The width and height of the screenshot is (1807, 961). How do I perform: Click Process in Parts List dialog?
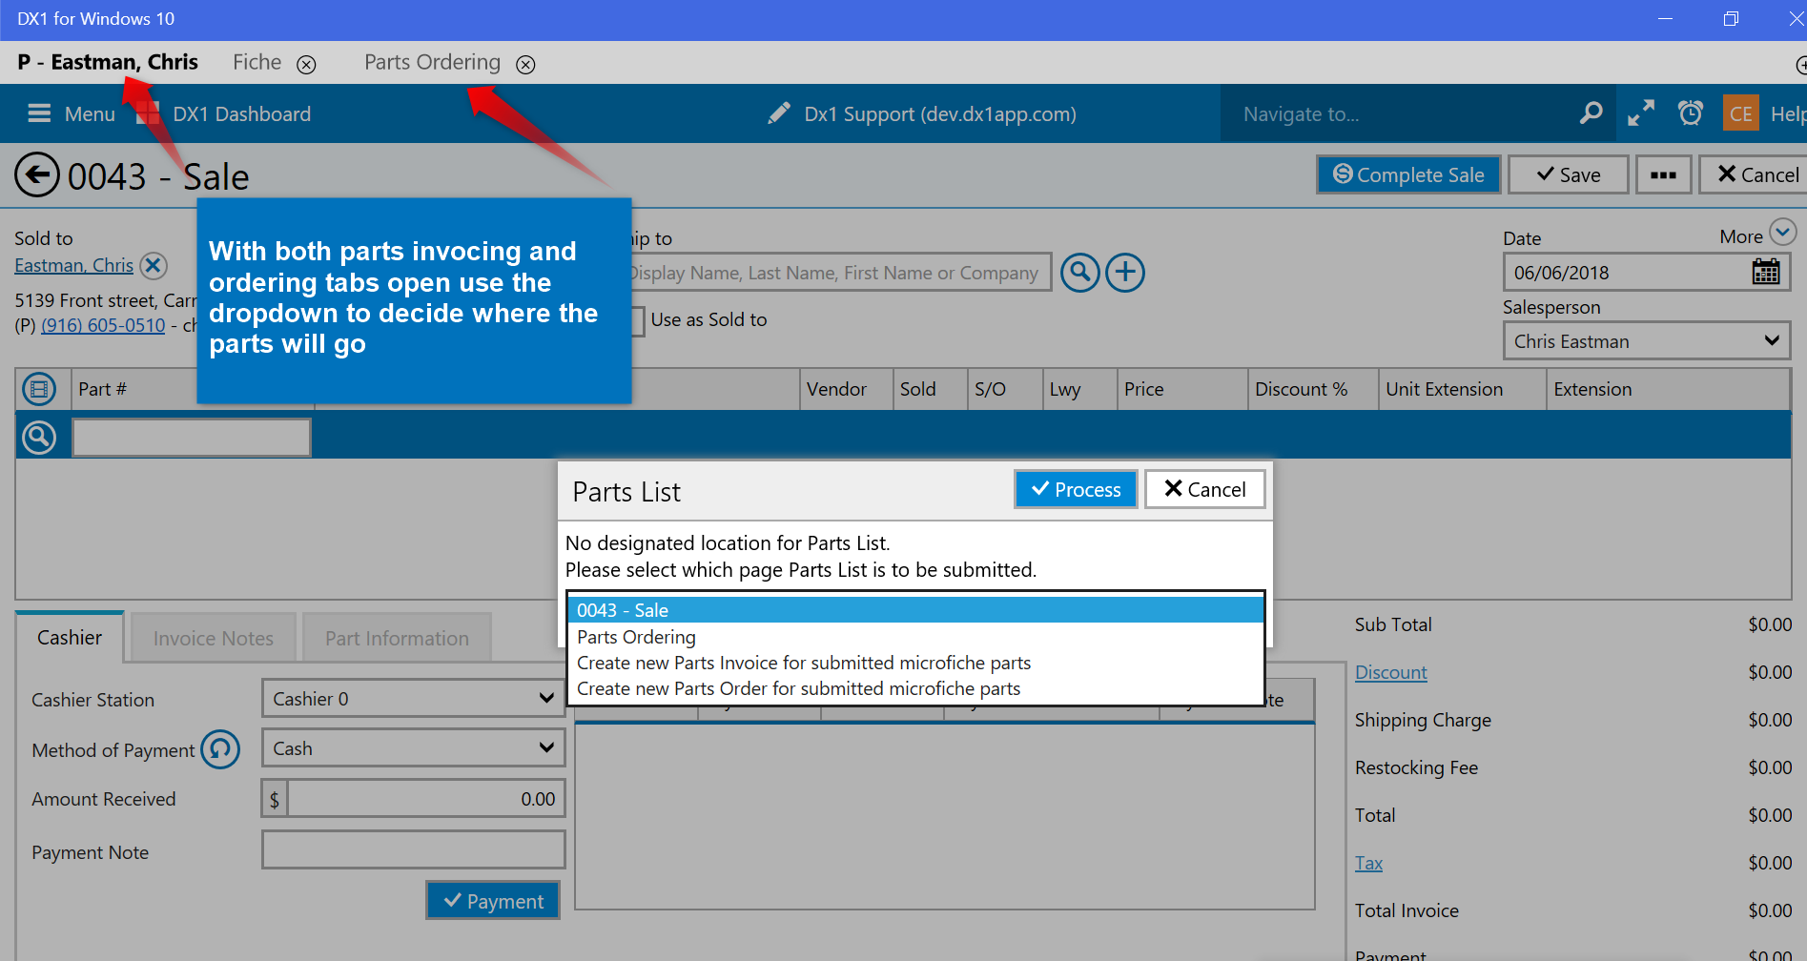(x=1076, y=489)
